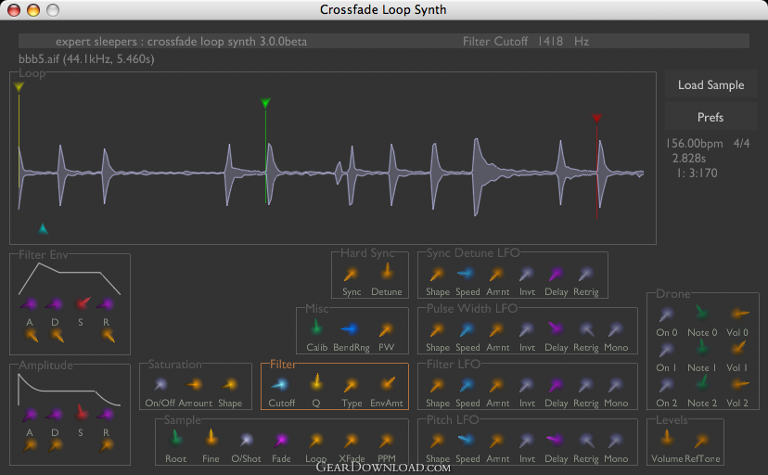Click the Filter EnvAmt knob
This screenshot has height=475, width=768.
[388, 384]
